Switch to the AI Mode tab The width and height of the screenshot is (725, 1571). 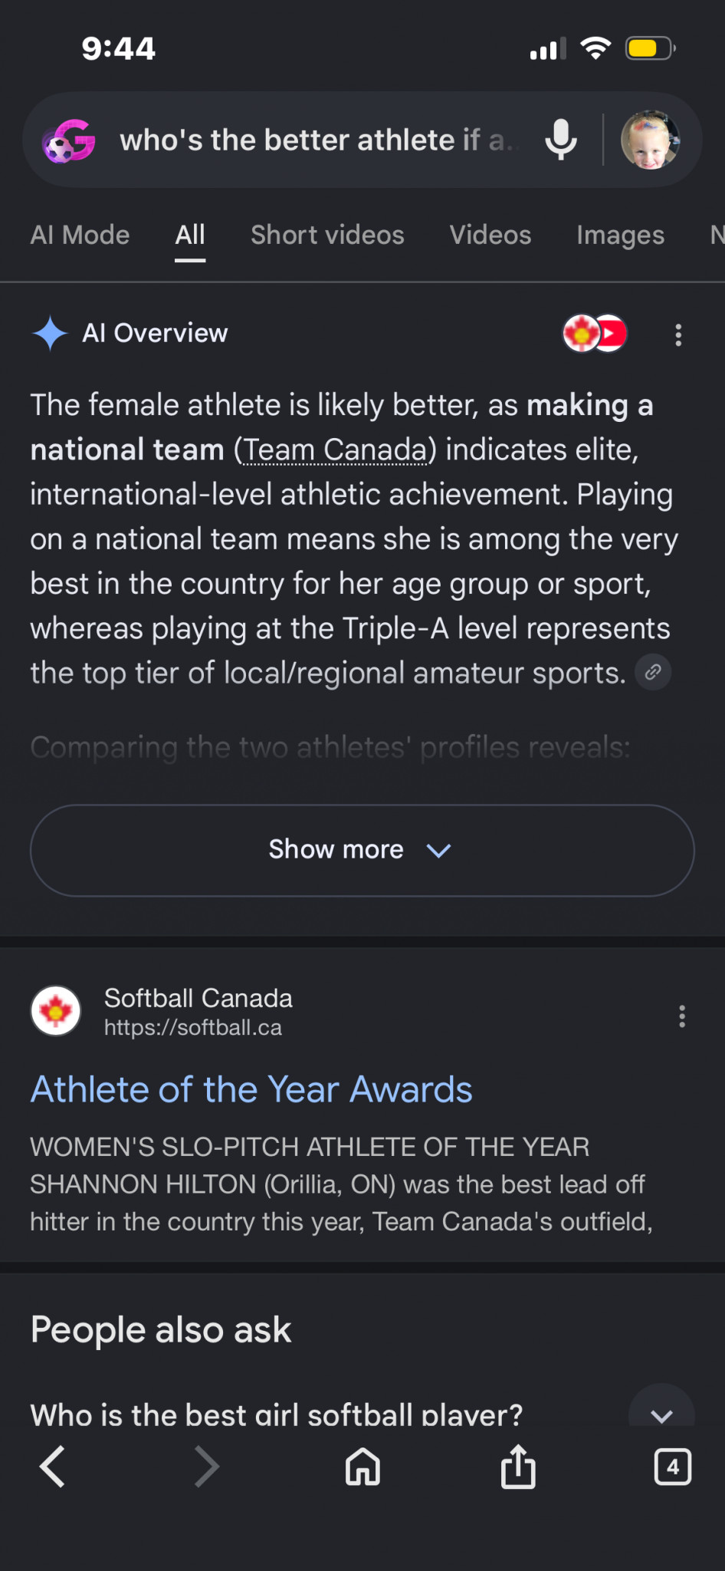click(80, 235)
